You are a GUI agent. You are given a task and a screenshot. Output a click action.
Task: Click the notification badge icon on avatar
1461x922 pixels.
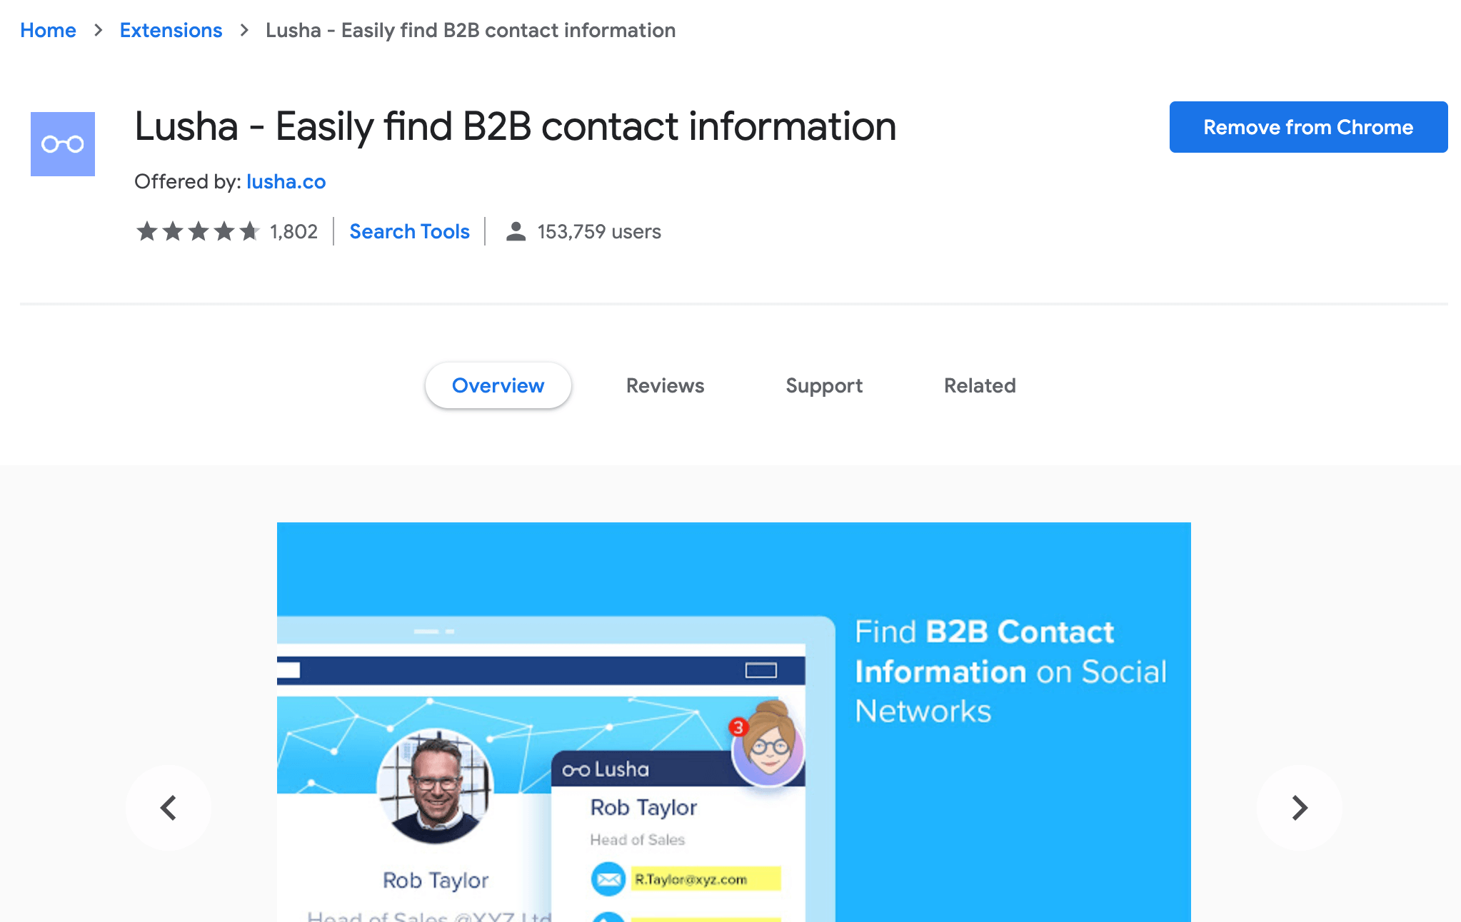coord(738,724)
